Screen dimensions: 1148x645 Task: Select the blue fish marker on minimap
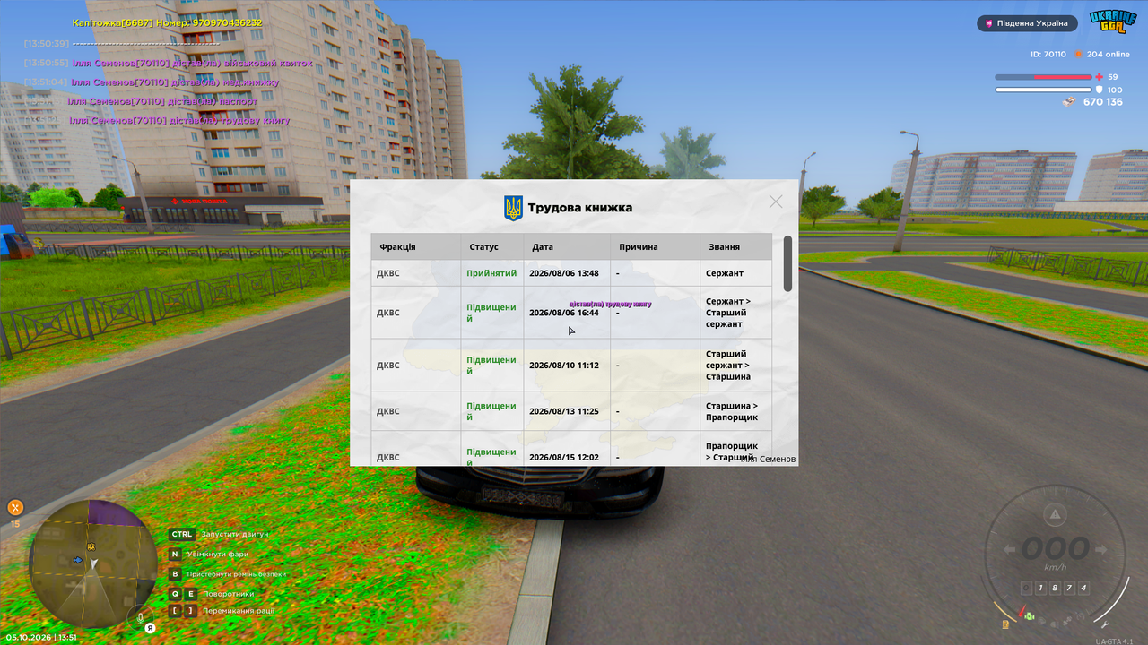click(77, 561)
